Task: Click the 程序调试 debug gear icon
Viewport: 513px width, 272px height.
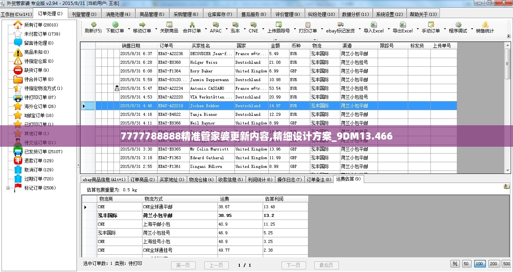Action: [458, 25]
